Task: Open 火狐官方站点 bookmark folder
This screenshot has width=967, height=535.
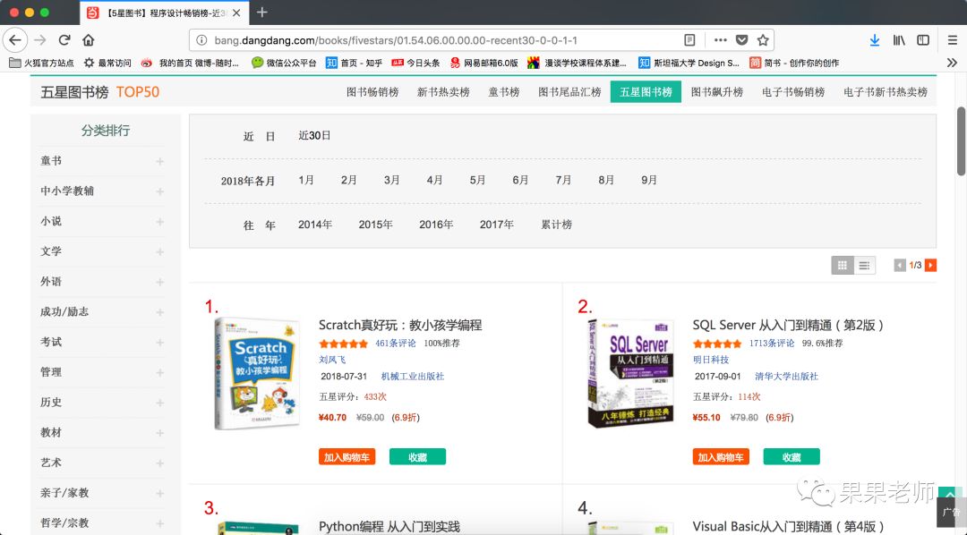Action: click(x=41, y=63)
